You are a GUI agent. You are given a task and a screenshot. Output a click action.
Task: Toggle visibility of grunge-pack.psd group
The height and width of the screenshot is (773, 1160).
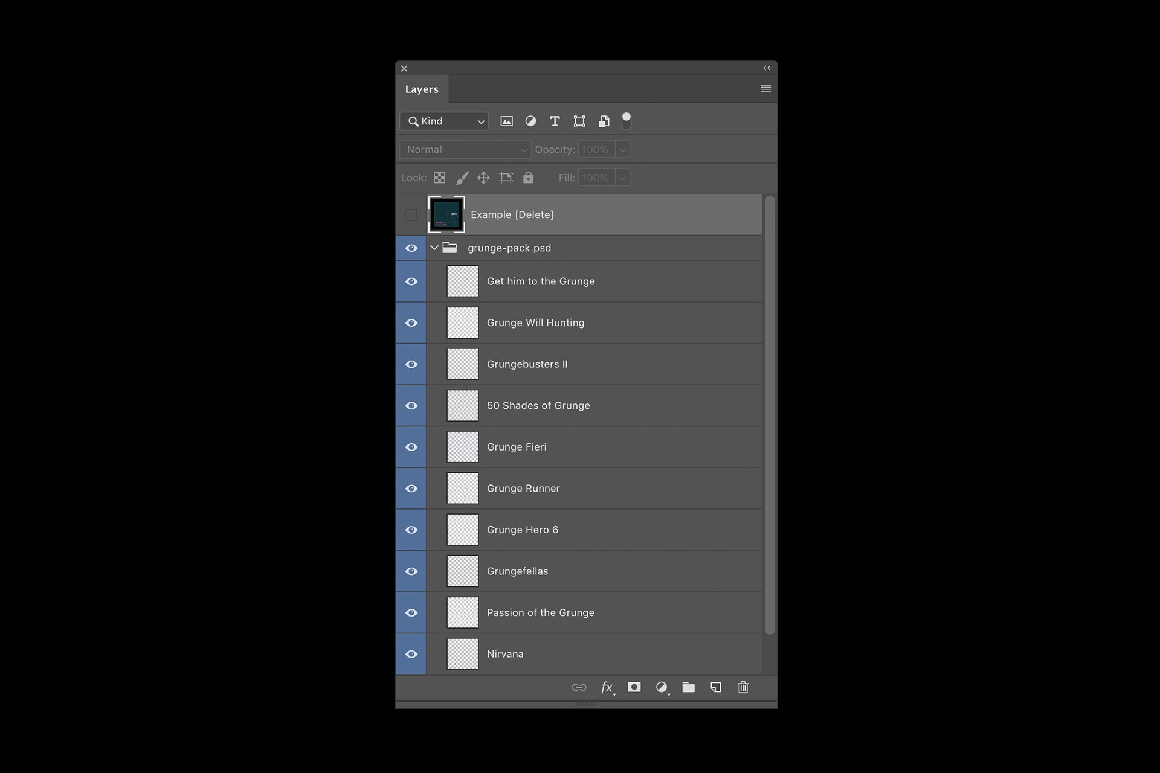coord(411,248)
